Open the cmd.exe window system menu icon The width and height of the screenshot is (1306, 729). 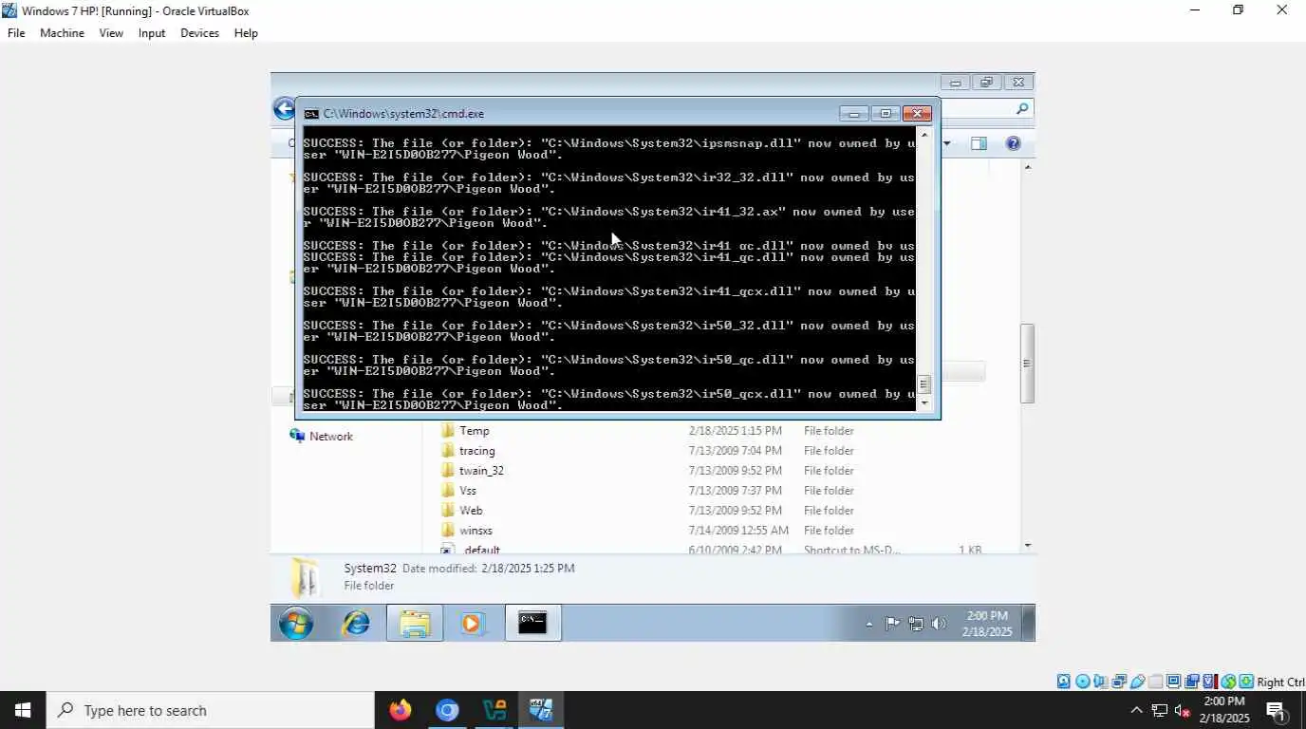[311, 113]
